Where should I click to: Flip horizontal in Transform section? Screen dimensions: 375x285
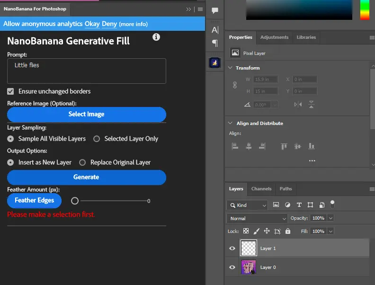click(x=298, y=105)
